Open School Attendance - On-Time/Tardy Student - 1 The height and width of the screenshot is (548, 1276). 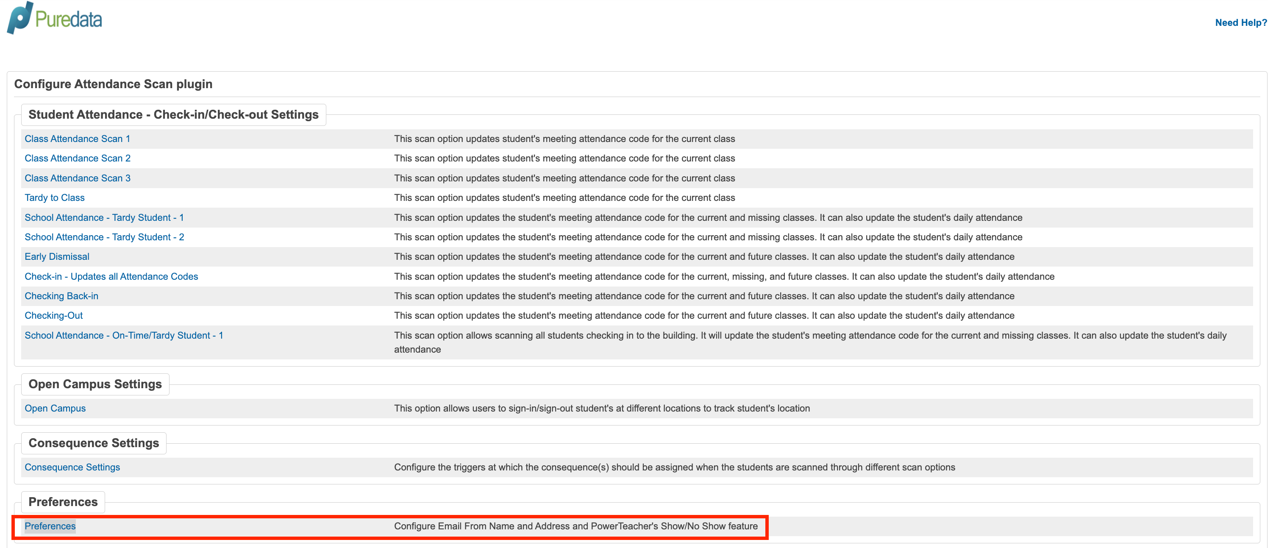tap(123, 335)
